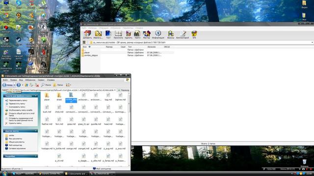The width and height of the screenshot is (314, 176).
Task: Open the WinRAR path bar dropdown arrow
Action: [312, 43]
